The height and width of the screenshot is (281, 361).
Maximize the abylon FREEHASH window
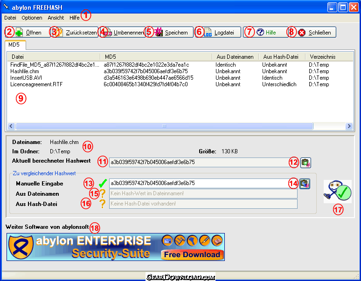(343, 7)
